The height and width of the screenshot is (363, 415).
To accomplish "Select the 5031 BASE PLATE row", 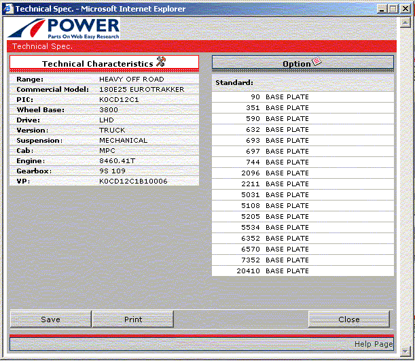I will [303, 194].
